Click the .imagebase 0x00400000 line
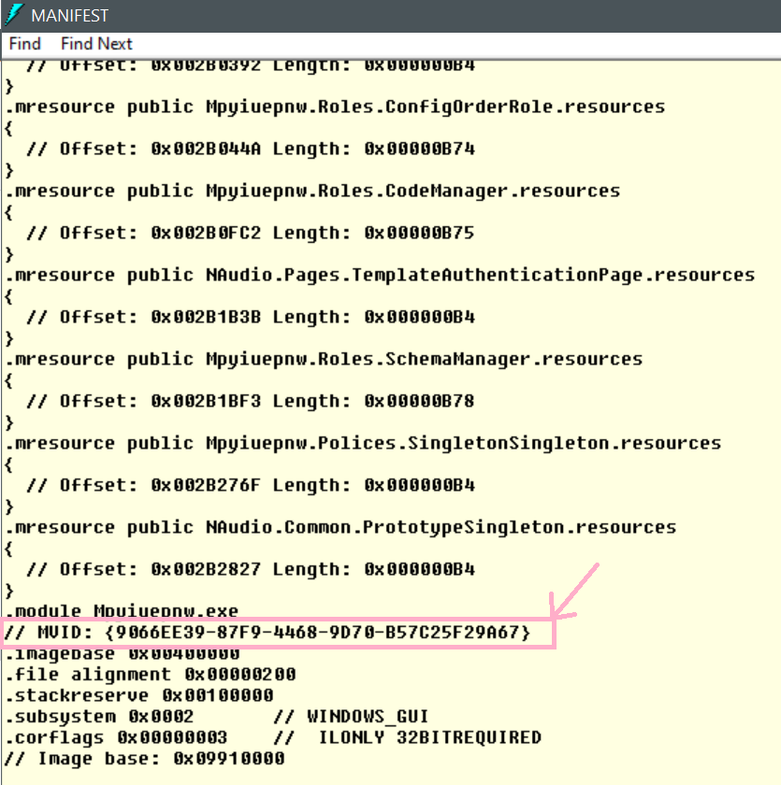 click(x=123, y=653)
